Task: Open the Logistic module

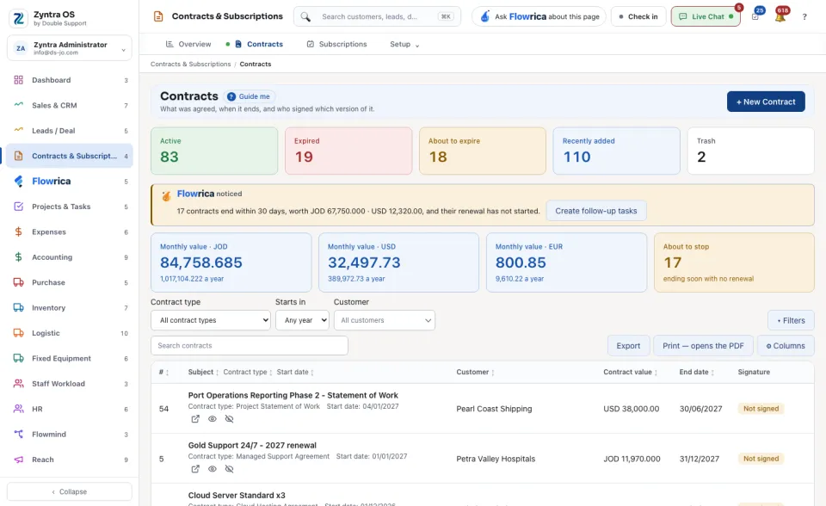Action: coord(70,333)
